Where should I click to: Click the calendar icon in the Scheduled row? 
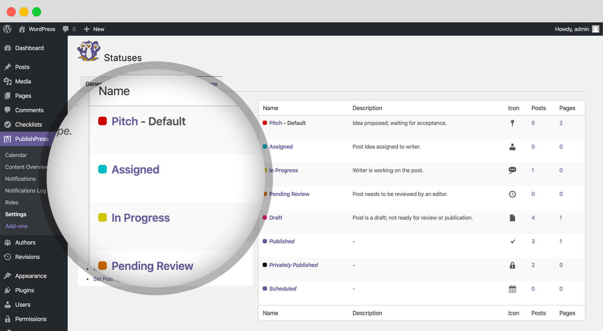tap(512, 289)
